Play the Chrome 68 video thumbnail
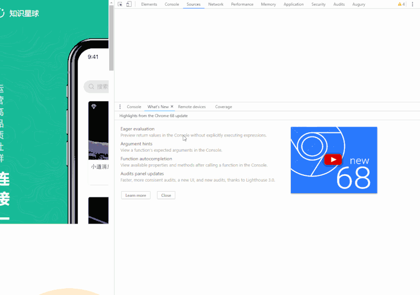Screen dimensions: 420x295 (x=334, y=160)
